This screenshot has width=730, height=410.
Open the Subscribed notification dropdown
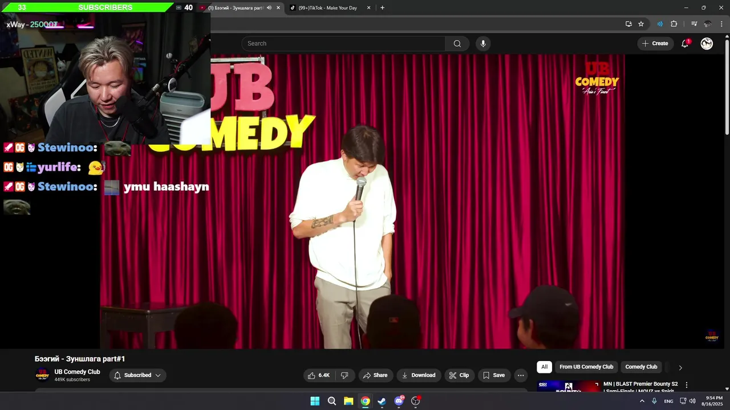click(137, 375)
